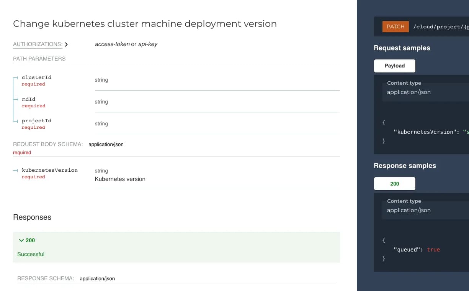The width and height of the screenshot is (469, 291).
Task: Click the PATCH method badge
Action: tap(395, 26)
